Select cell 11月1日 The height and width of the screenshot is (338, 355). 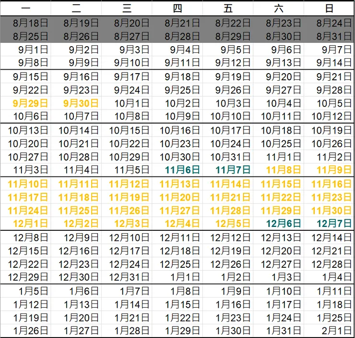pyautogui.click(x=278, y=157)
